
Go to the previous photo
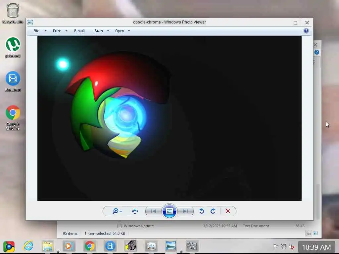(154, 211)
